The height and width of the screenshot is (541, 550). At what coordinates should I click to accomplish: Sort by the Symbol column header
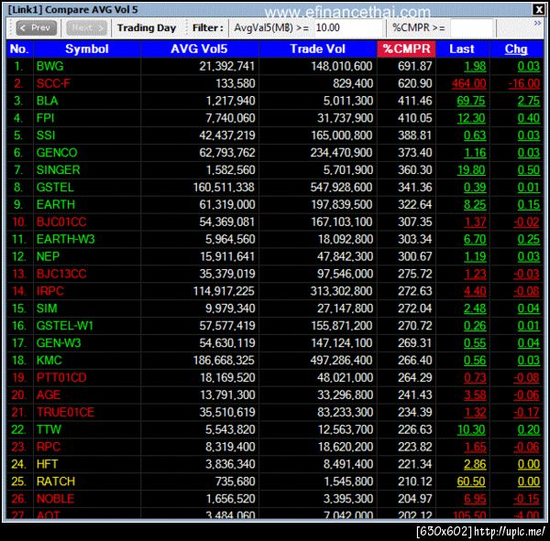tap(87, 49)
